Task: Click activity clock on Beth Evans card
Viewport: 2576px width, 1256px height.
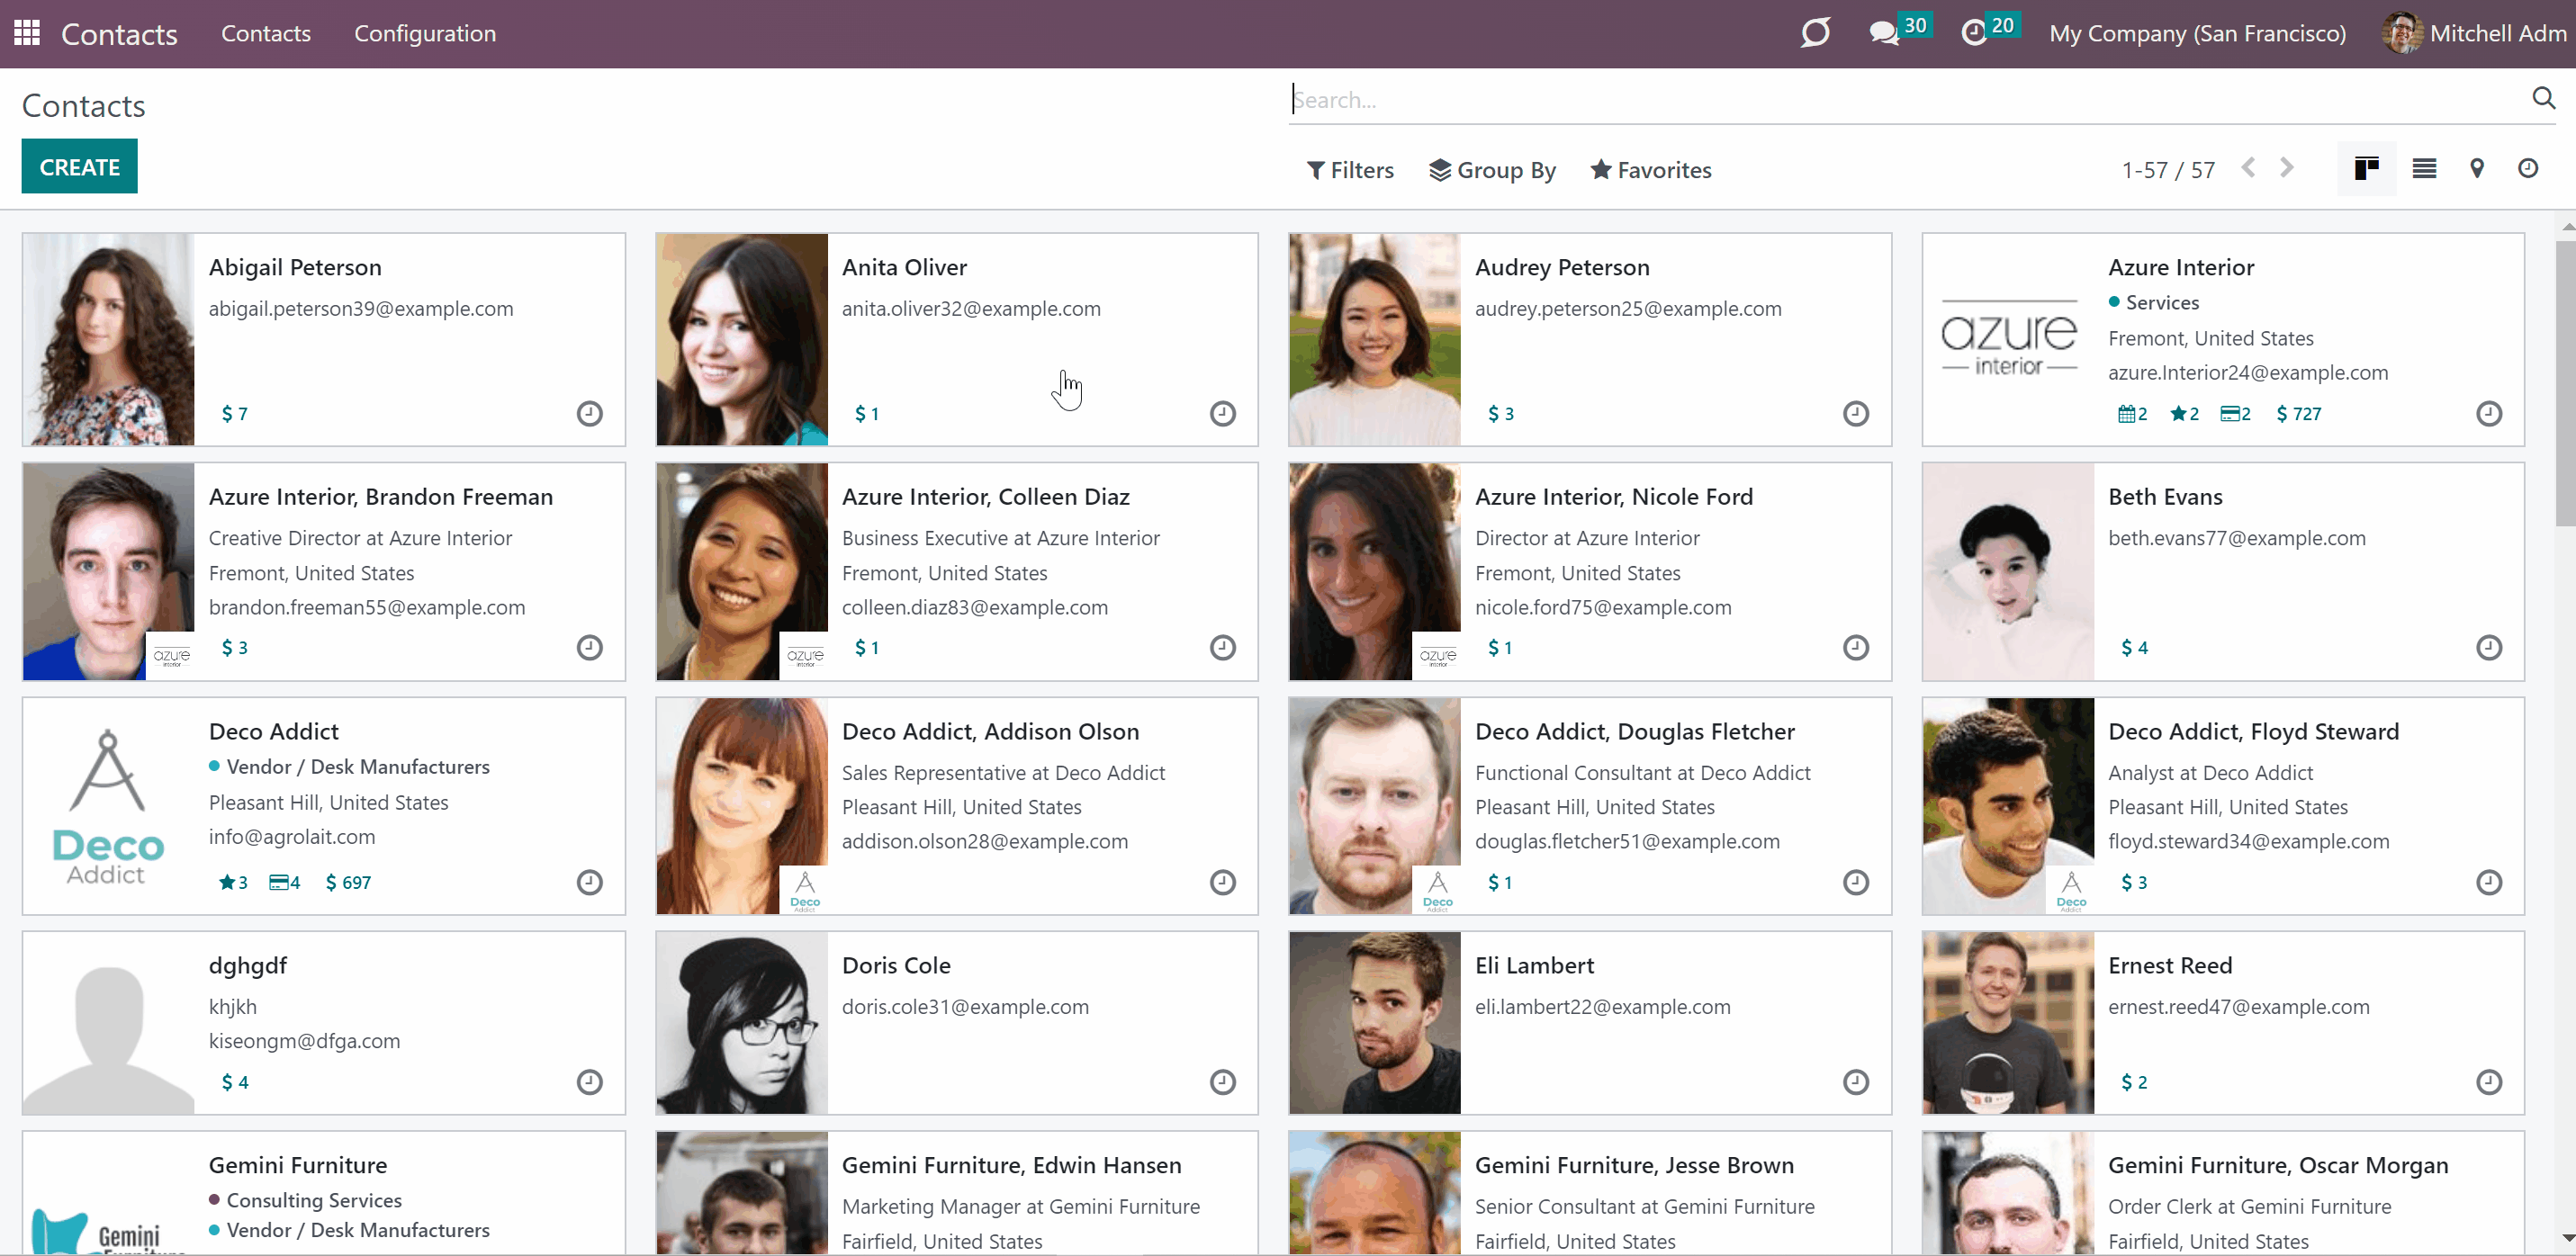Action: pyautogui.click(x=2489, y=647)
